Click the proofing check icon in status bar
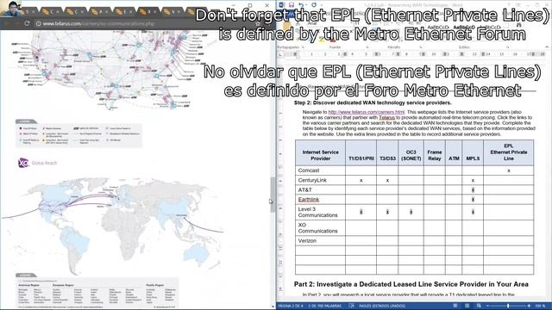 click(x=351, y=307)
